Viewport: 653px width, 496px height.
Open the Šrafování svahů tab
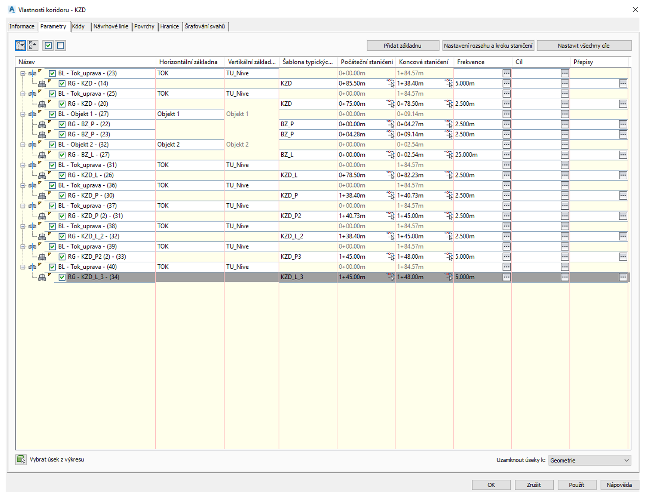(x=205, y=27)
